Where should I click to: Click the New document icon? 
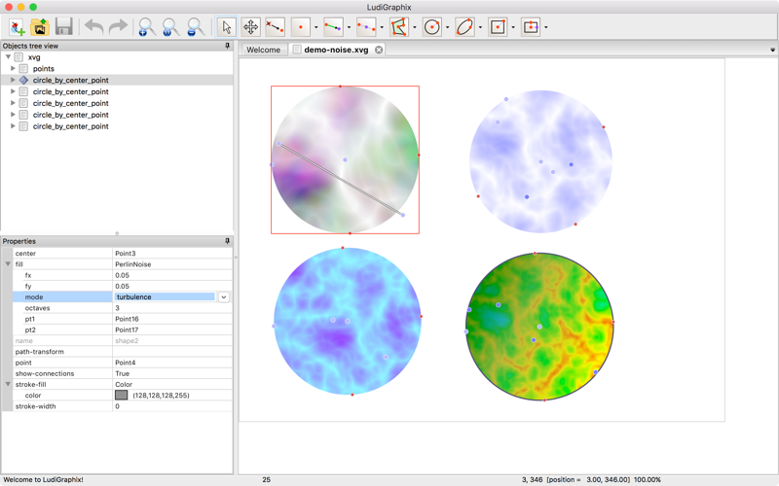[x=18, y=27]
